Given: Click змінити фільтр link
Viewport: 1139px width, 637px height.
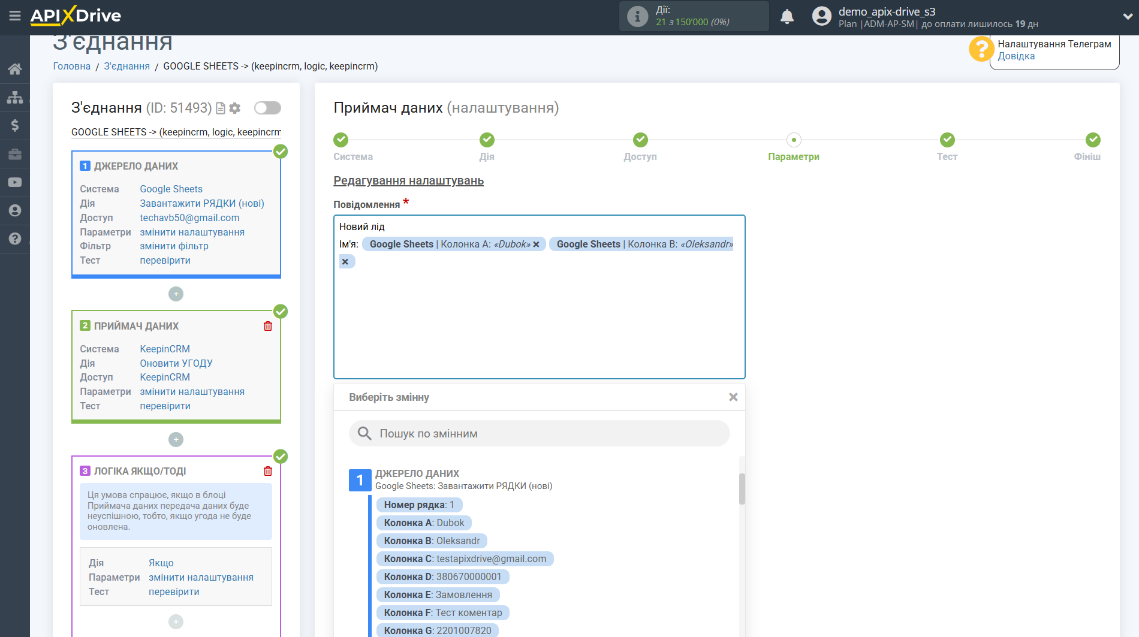Looking at the screenshot, I should [x=174, y=246].
